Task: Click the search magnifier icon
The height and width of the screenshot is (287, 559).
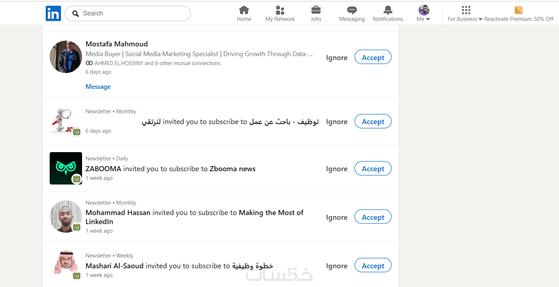Action: click(76, 14)
